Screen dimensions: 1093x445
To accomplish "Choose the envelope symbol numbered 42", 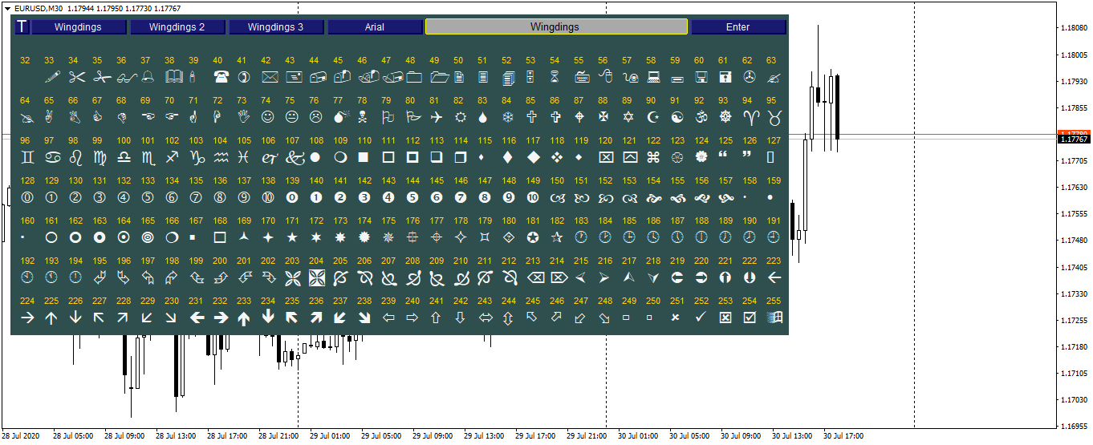I will 269,77.
